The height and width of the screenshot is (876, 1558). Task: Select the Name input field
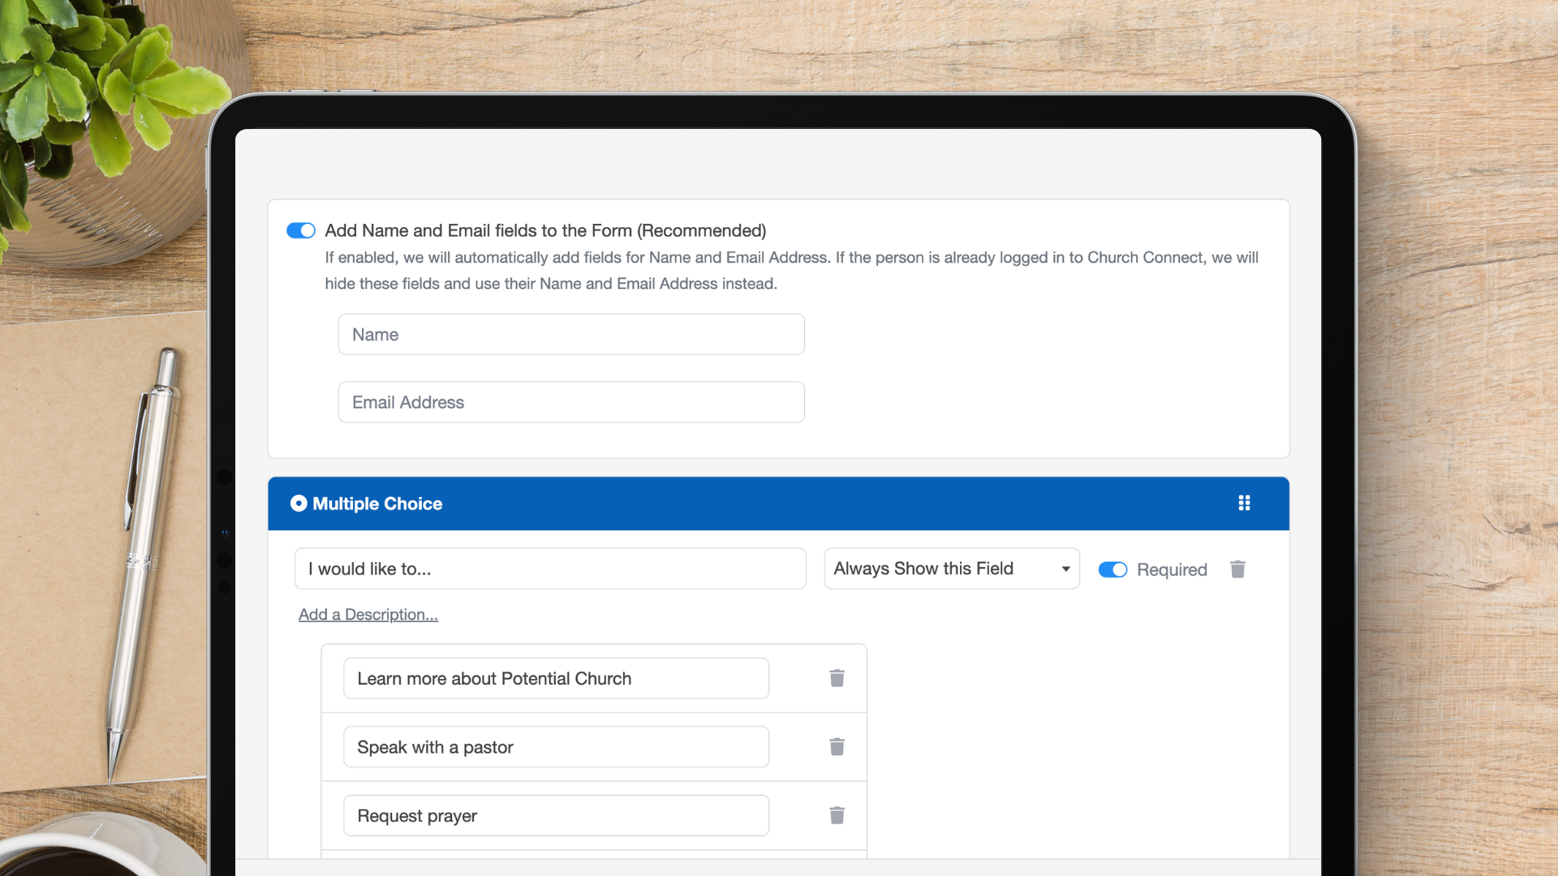[x=570, y=334]
